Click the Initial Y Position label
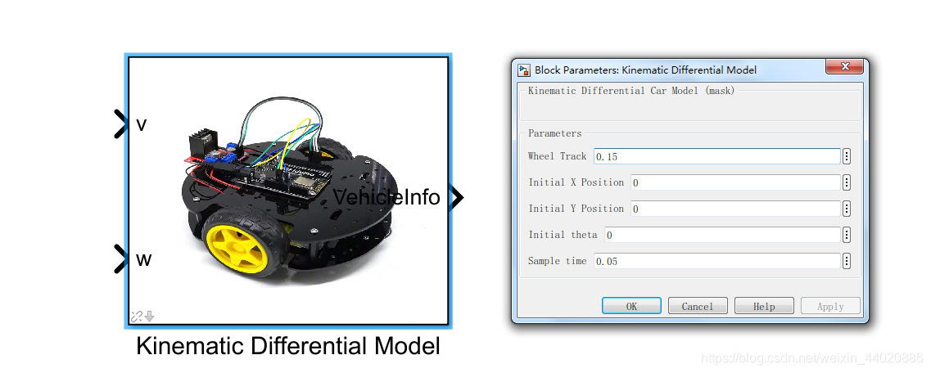Viewport: 931px width, 373px height. 576,209
